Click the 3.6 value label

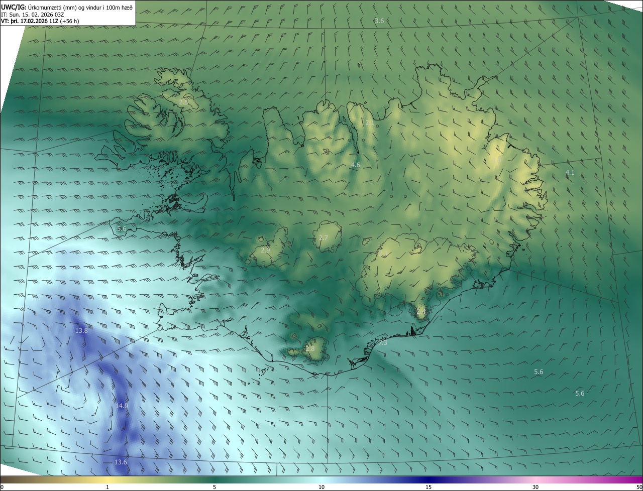(379, 21)
